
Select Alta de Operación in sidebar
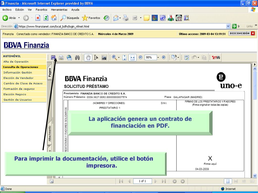[x=24, y=62]
